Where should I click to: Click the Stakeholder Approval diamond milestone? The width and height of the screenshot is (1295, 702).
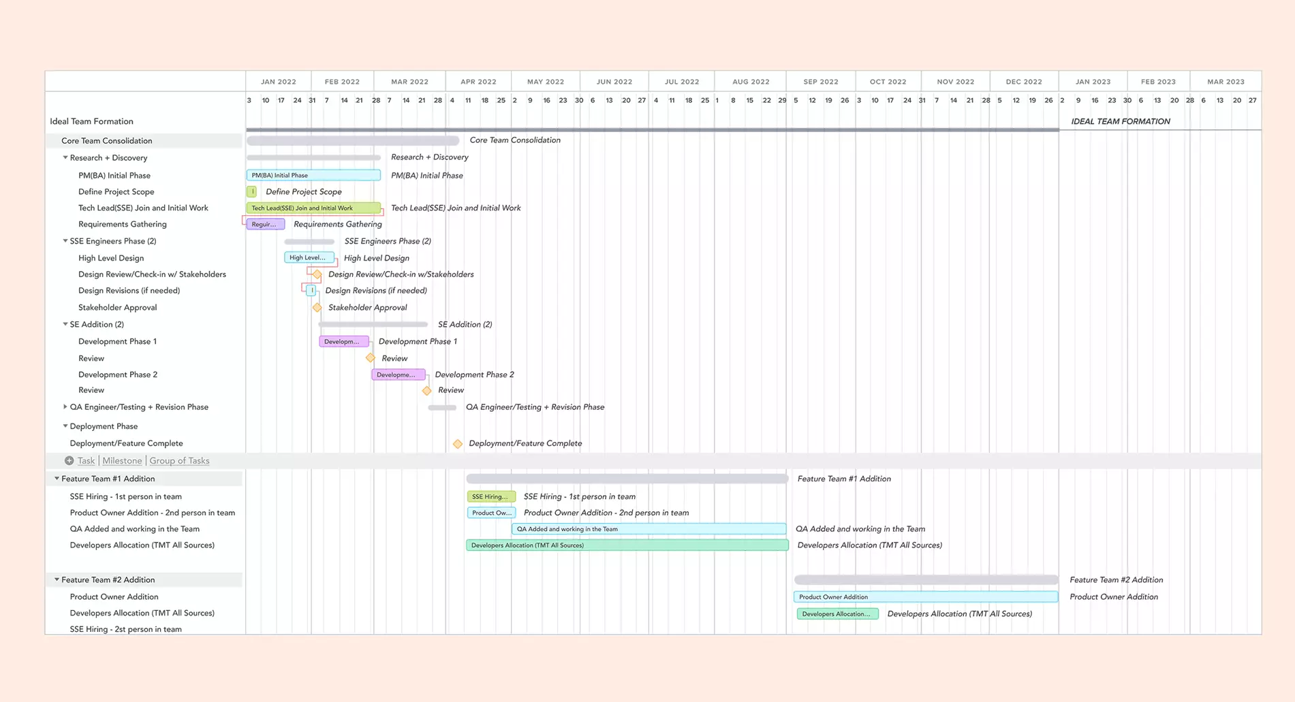pos(317,308)
